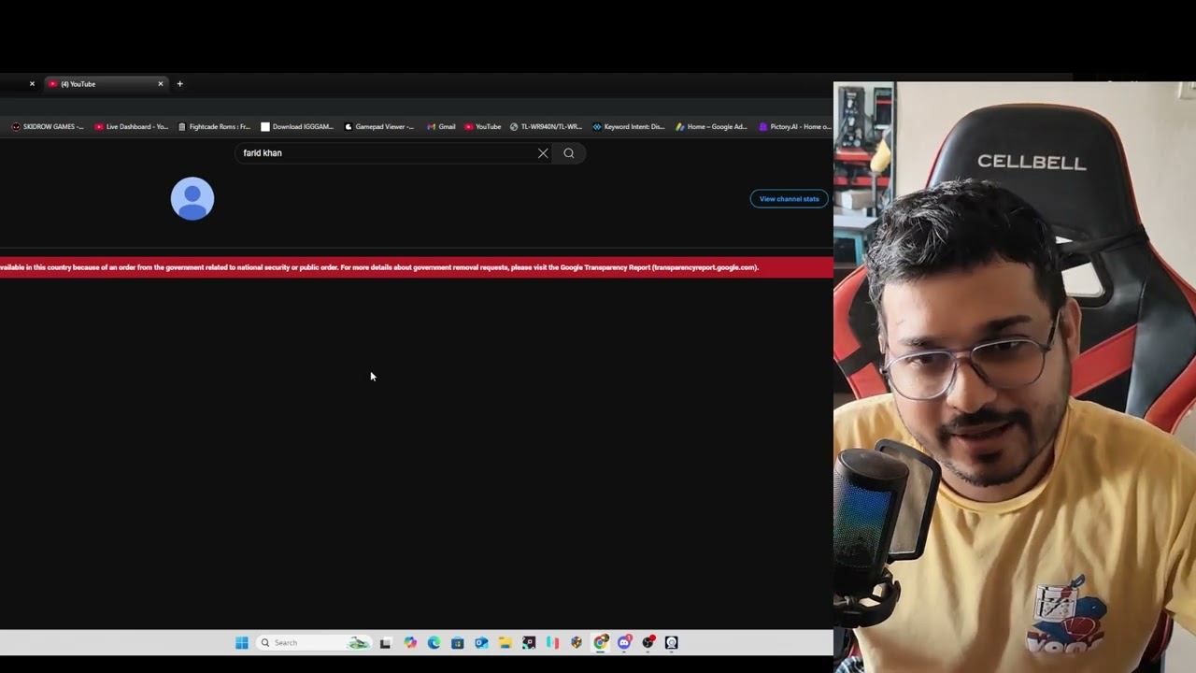
Task: Open Task View from the taskbar
Action: tap(385, 642)
